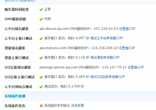
Task: Click 请求接口 成功,耗时 0.118 秒 text
Action: tap(67, 57)
